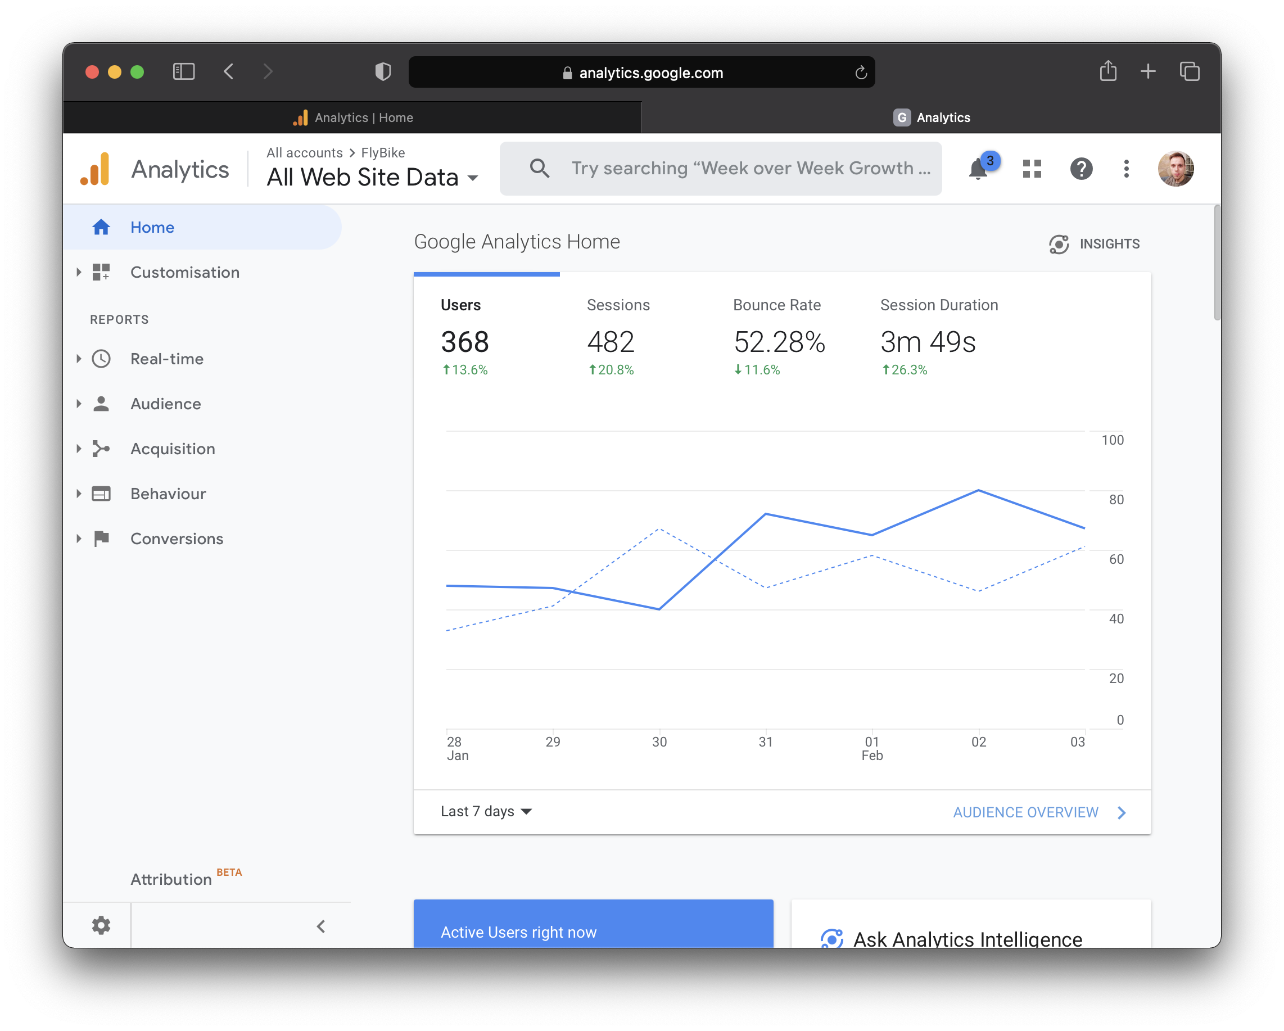1284x1031 pixels.
Task: Click the Analytics search field
Action: 720,169
